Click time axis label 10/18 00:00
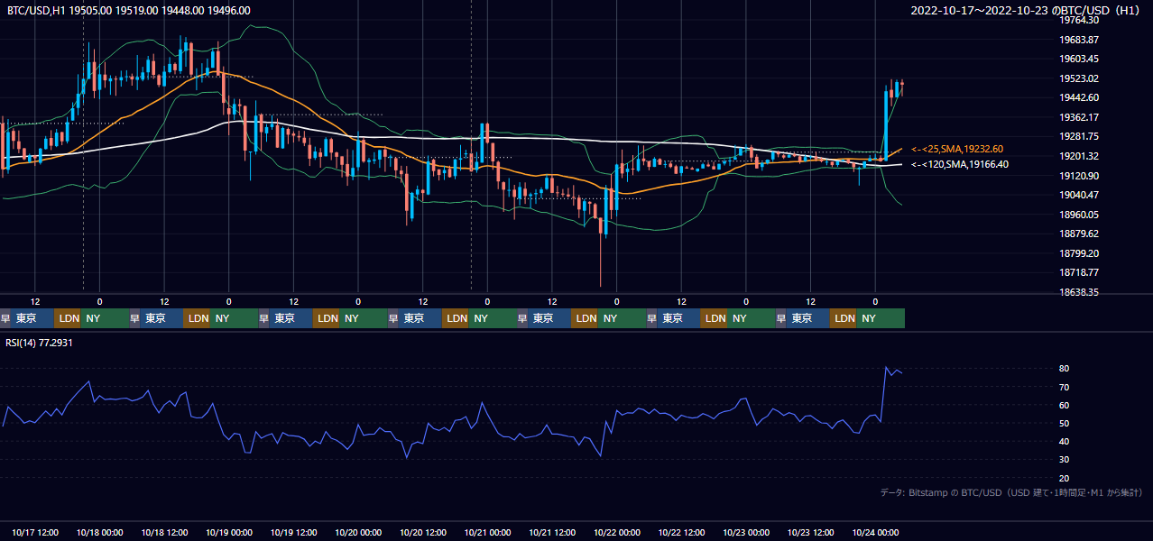The height and width of the screenshot is (541, 1153). 100,533
